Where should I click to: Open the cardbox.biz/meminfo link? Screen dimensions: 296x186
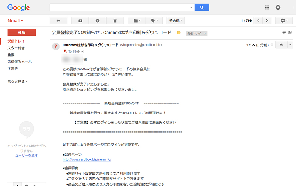point(87,160)
